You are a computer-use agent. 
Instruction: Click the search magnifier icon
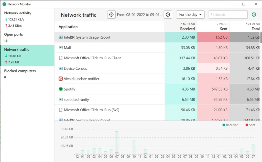pyautogui.click(x=213, y=15)
